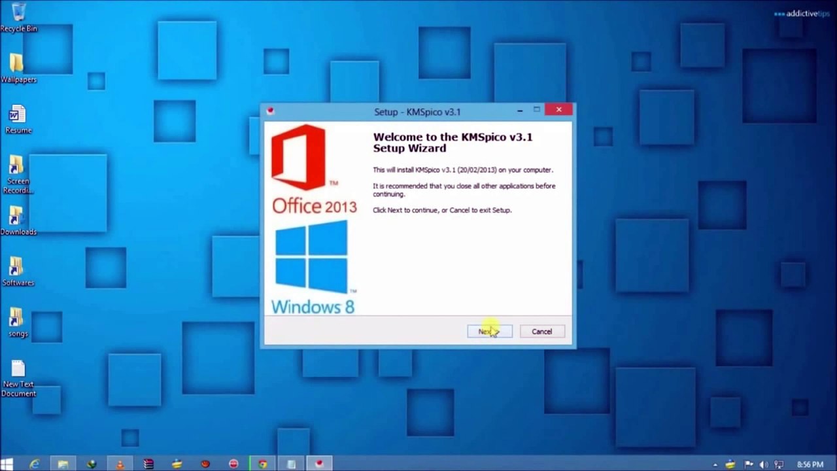Open the VLC media player taskbar icon

click(x=120, y=464)
